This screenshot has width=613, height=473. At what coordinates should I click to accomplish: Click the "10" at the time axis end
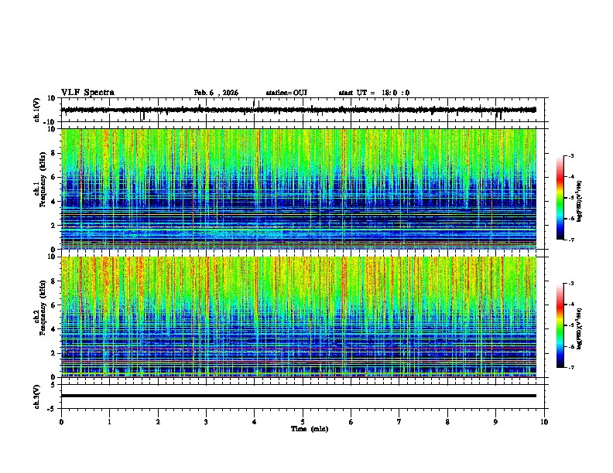544,422
